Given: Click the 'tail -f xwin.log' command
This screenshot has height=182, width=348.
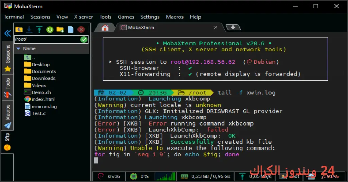Looking at the screenshot, I should [x=246, y=93].
